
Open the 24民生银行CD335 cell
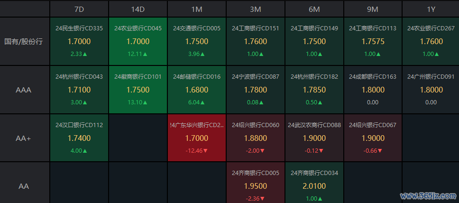79,41
